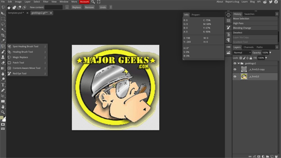Click the Undo button
The width and height of the screenshot is (281, 158).
point(103,7)
